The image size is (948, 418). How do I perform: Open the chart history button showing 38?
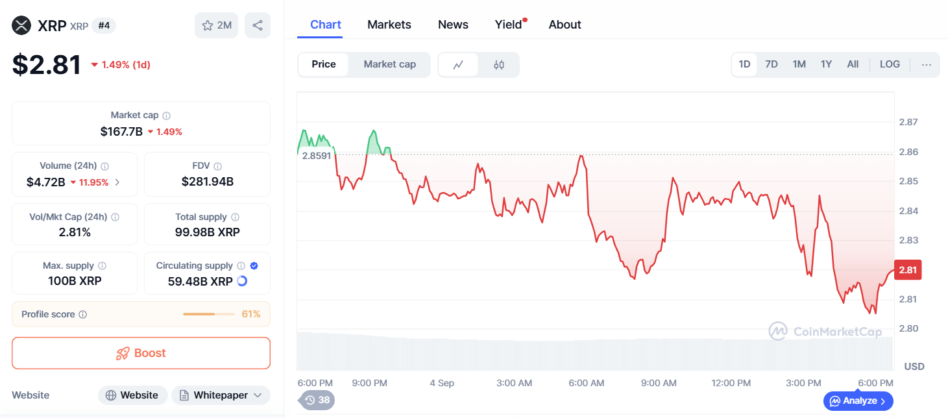pyautogui.click(x=317, y=400)
